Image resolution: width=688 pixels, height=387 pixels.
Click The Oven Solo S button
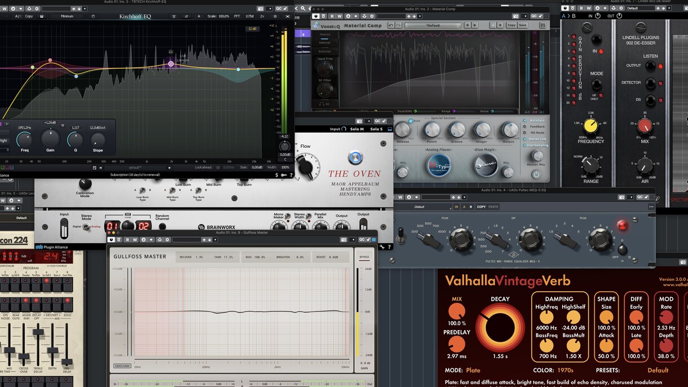[x=376, y=129]
